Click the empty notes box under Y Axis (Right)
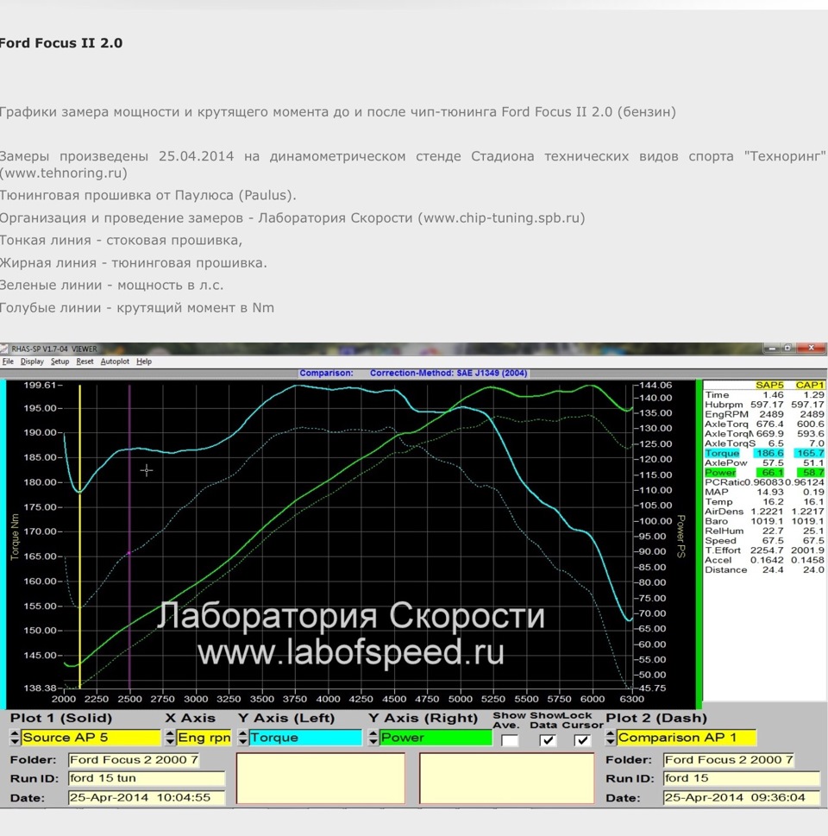828x836 pixels. (x=507, y=778)
